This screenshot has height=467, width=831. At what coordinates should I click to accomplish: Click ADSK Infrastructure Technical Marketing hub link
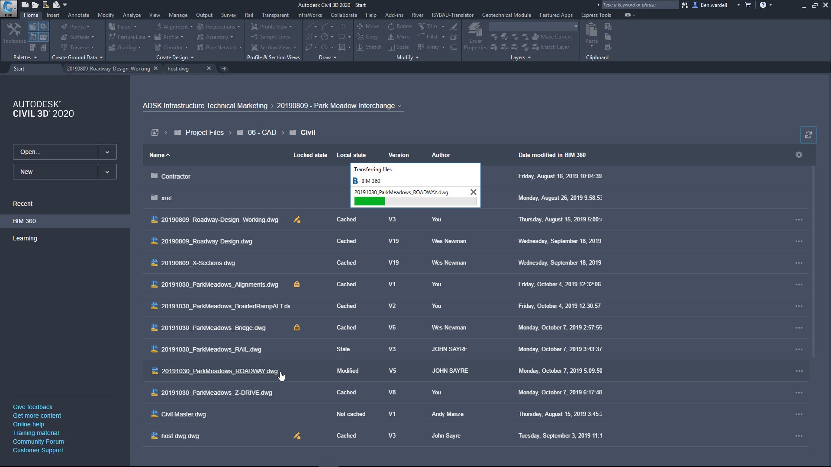(205, 106)
